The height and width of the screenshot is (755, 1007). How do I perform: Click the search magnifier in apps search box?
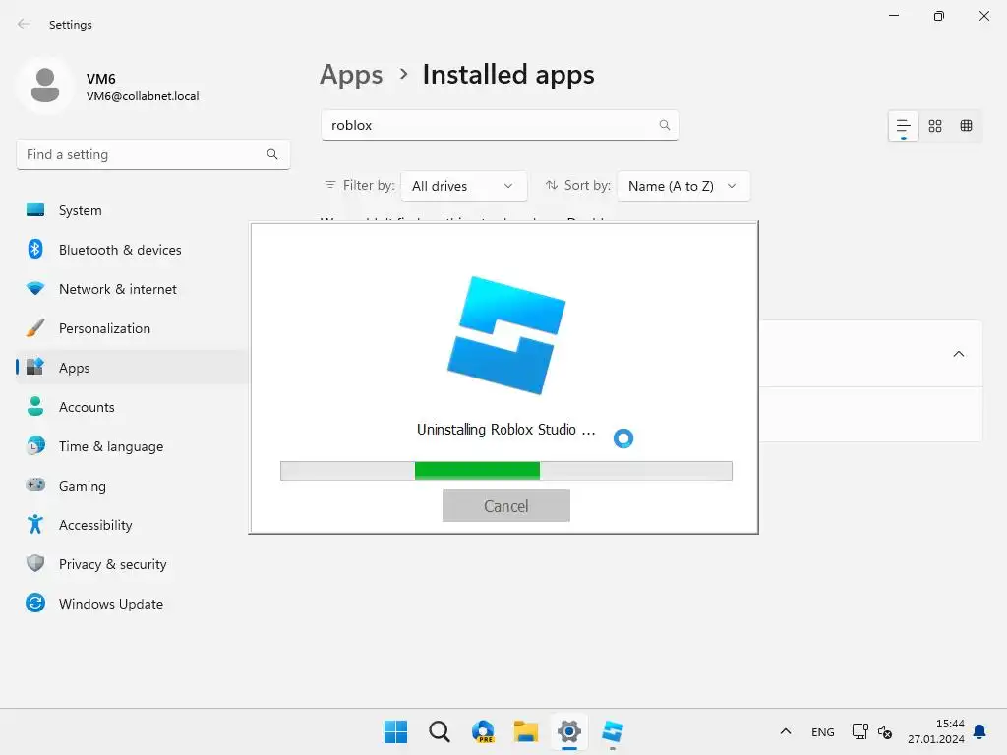665,125
